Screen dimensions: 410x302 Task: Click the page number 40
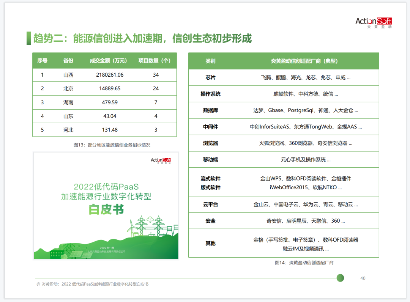[x=363, y=278]
